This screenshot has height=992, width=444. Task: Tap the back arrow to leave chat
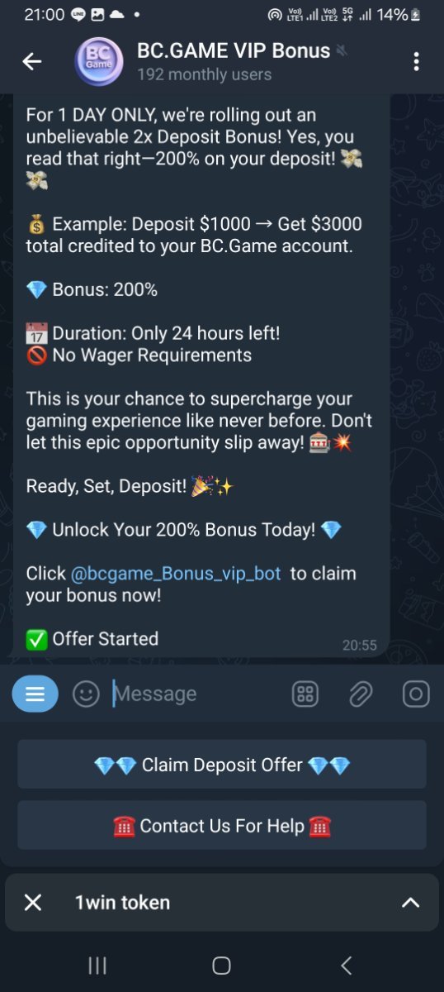pos(32,61)
